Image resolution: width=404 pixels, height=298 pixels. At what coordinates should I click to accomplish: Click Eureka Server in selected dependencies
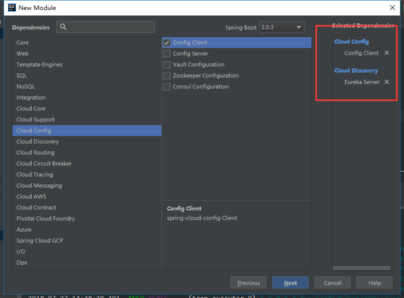point(362,82)
